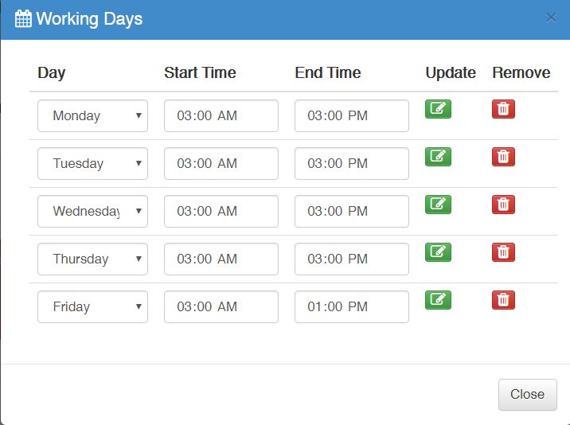
Task: Expand the Tuesday day selector
Action: click(x=92, y=164)
